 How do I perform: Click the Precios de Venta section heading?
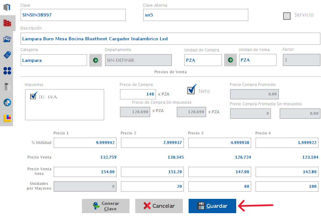click(171, 72)
